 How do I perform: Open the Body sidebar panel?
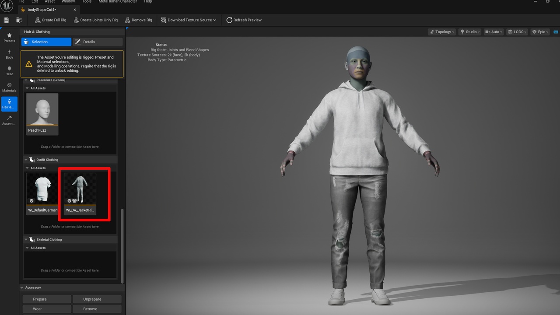pos(9,54)
